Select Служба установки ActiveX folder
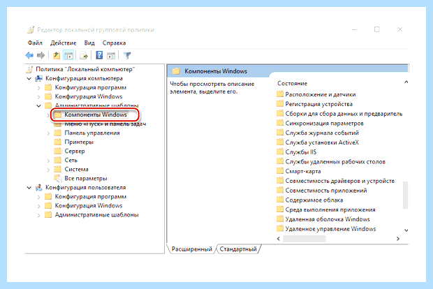 (322, 142)
